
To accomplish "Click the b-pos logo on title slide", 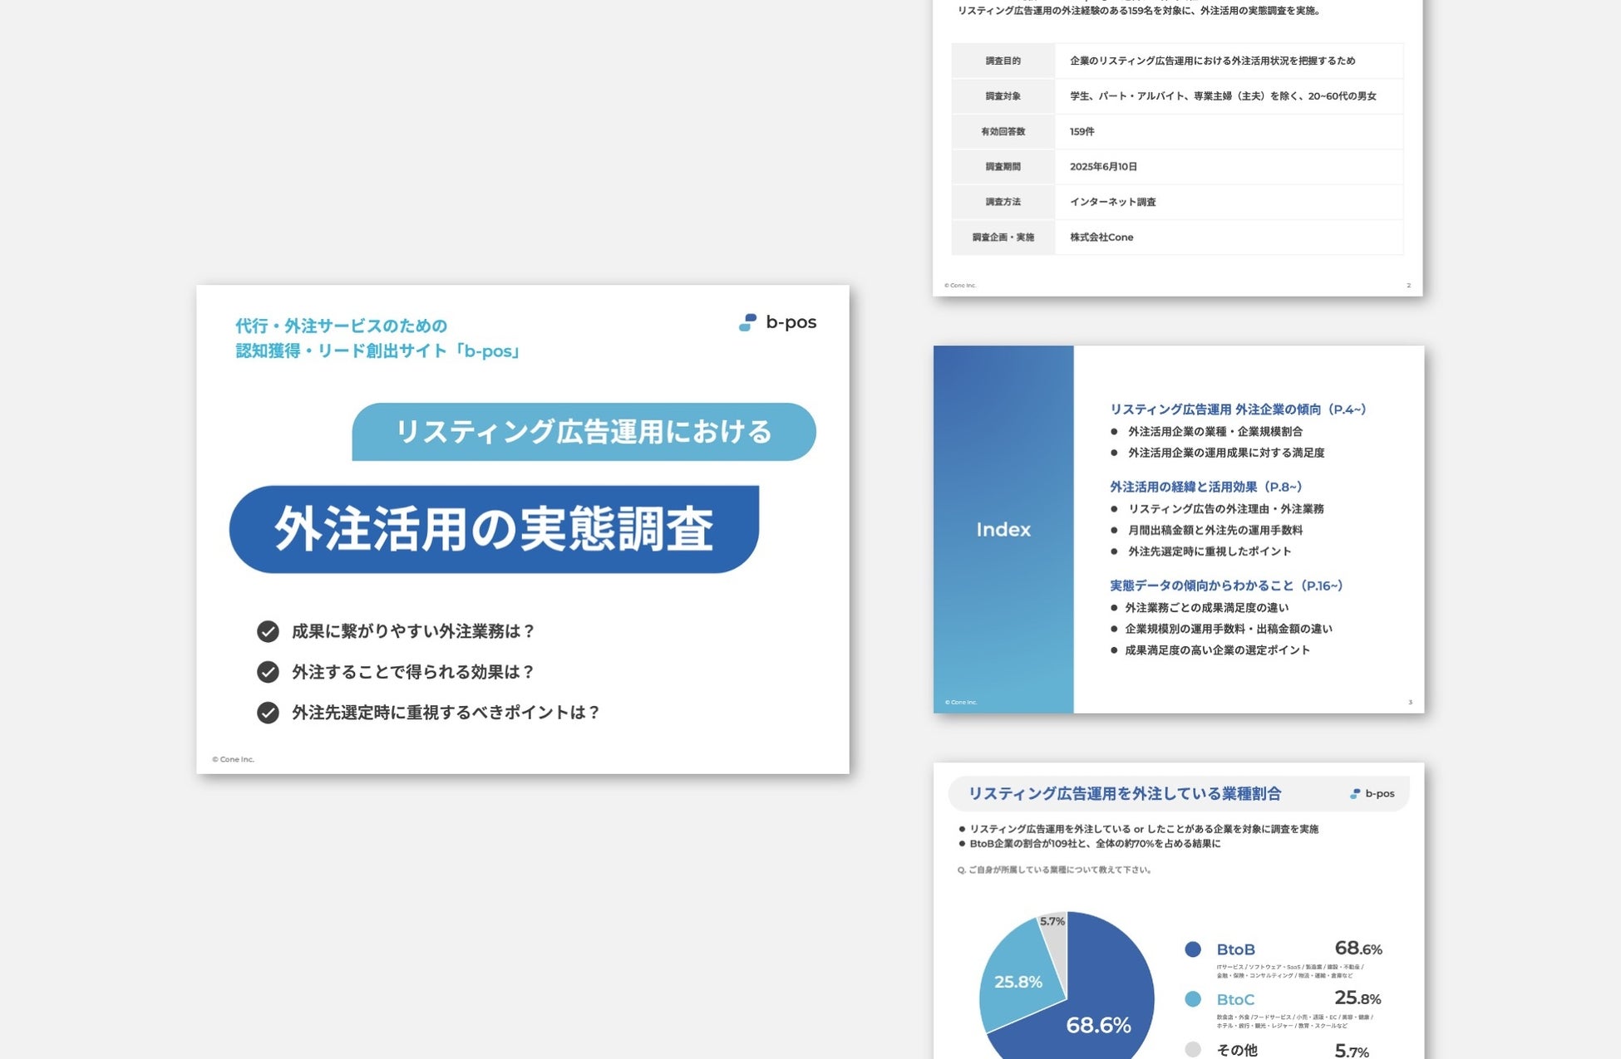I will click(x=777, y=322).
